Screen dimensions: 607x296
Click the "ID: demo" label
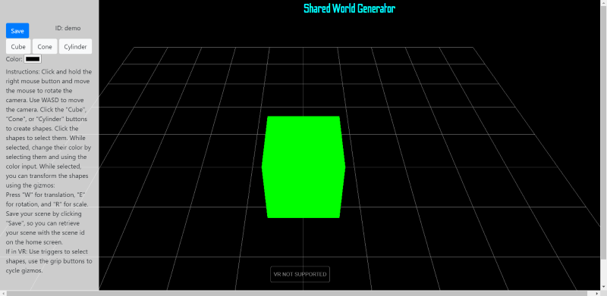pos(68,28)
